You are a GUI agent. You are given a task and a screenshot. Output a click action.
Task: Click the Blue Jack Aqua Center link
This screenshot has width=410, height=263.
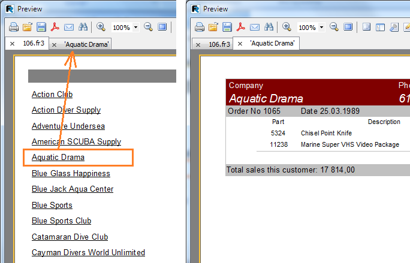coord(73,189)
